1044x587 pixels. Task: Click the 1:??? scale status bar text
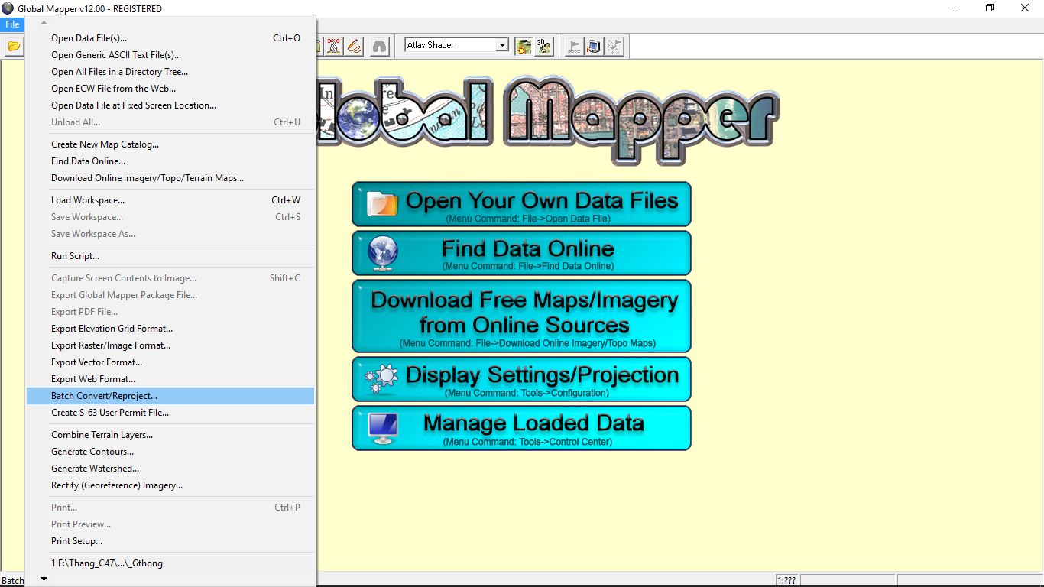click(x=786, y=581)
